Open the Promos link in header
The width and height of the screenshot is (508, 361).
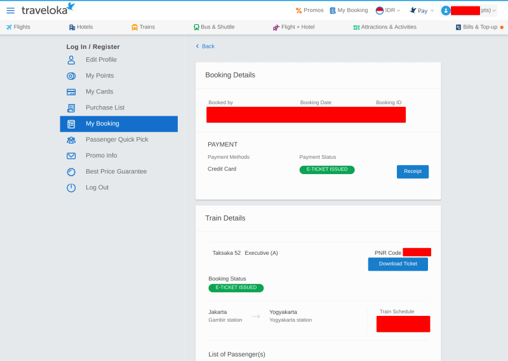(x=310, y=10)
